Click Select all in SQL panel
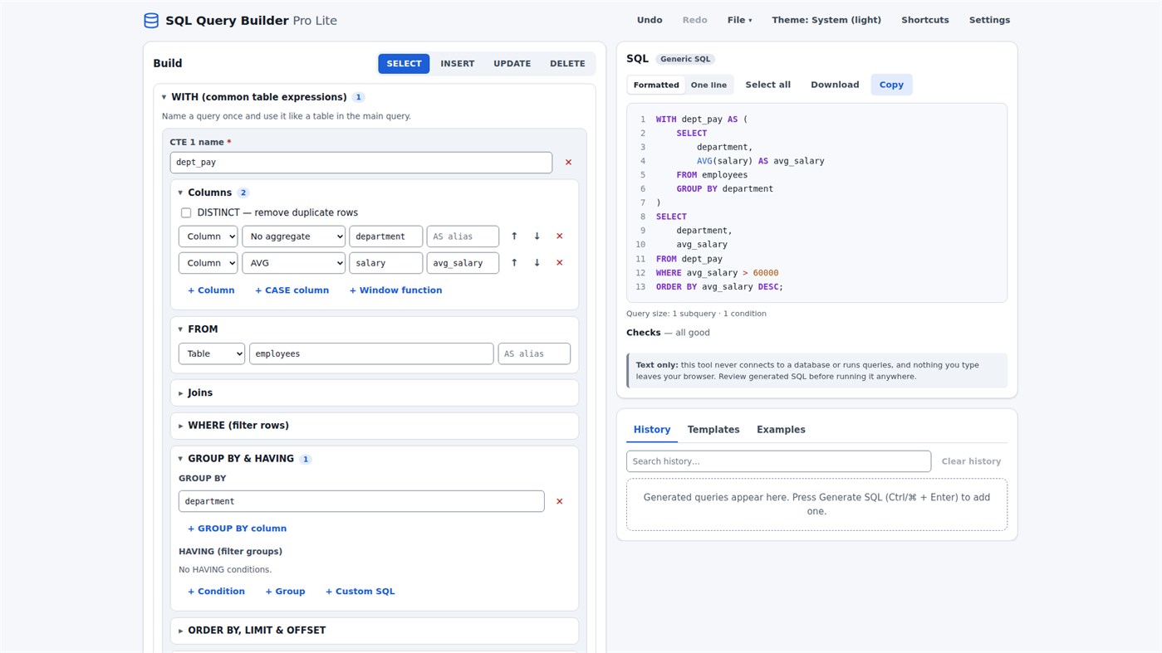1162x653 pixels. (767, 85)
